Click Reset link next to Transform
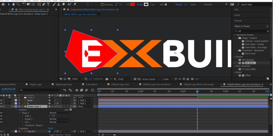Image resolution: width=273 pixels, height=136 pixels. [51, 128]
